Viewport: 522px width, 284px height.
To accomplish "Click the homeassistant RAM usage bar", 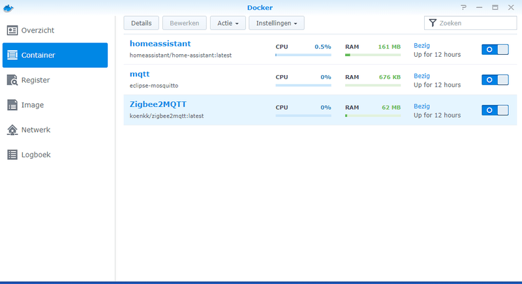I will point(373,55).
